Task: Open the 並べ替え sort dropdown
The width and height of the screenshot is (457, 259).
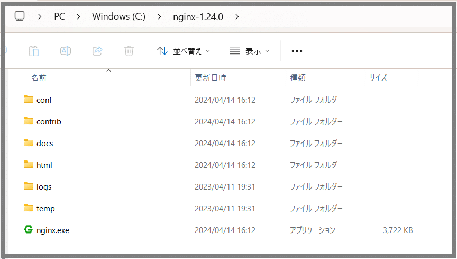Action: tap(184, 51)
